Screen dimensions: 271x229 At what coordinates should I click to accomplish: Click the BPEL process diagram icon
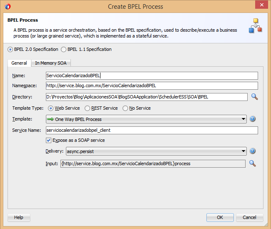[256, 26]
